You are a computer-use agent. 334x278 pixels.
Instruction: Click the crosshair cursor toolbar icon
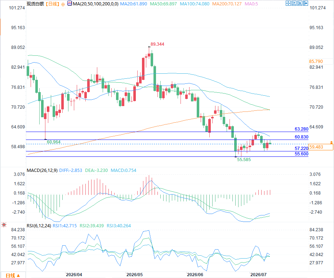[288, 3]
